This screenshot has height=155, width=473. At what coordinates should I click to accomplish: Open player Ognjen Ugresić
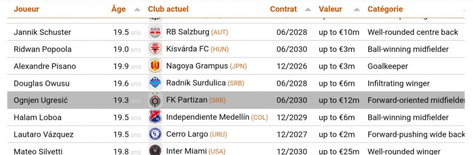click(x=41, y=100)
